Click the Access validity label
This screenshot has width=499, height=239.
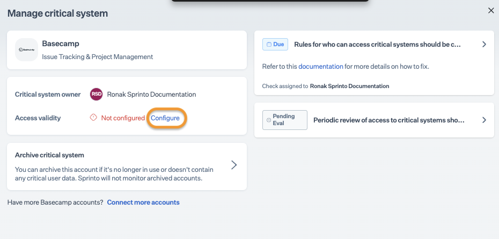click(x=38, y=118)
